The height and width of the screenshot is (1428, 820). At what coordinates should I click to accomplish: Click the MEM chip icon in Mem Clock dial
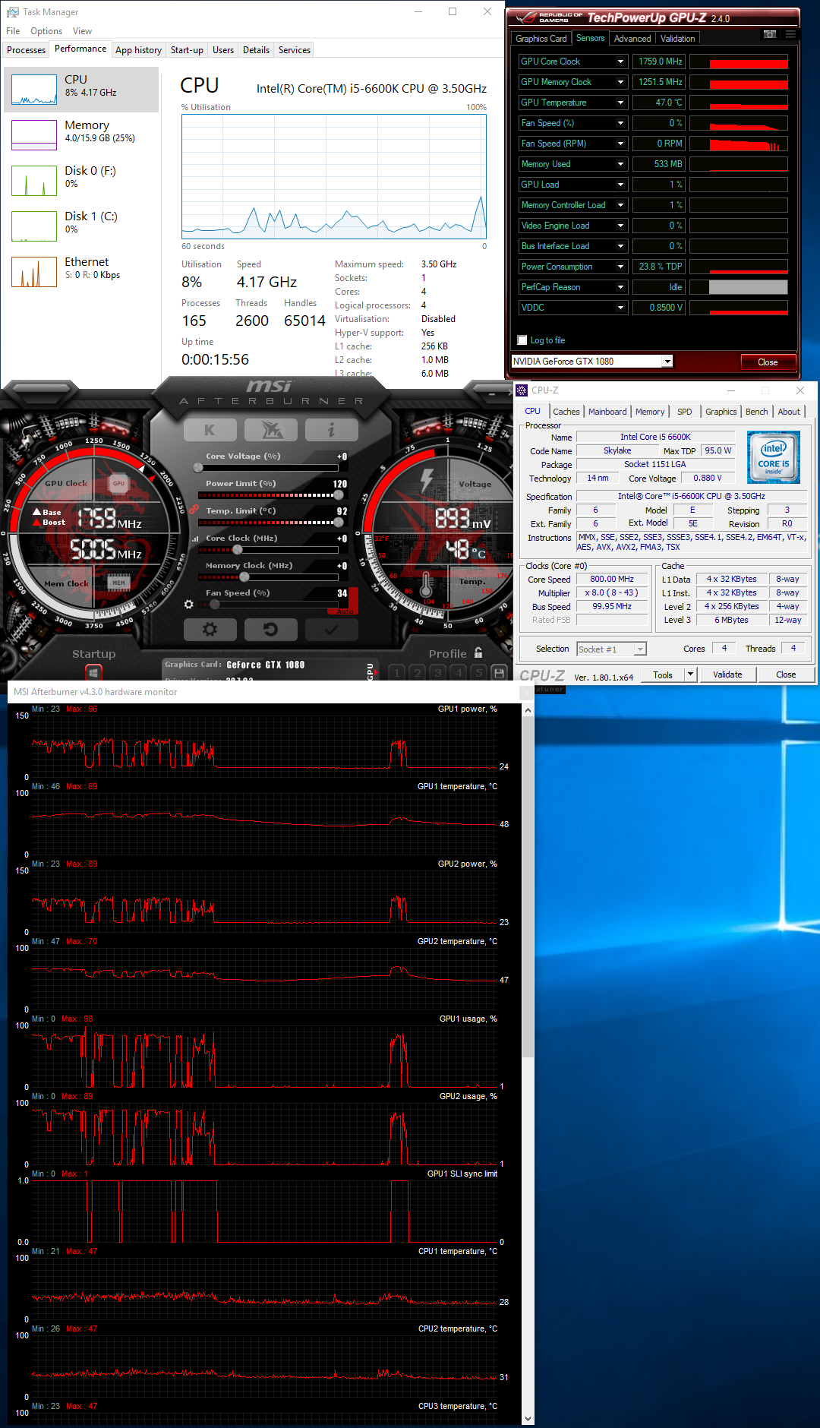[118, 583]
